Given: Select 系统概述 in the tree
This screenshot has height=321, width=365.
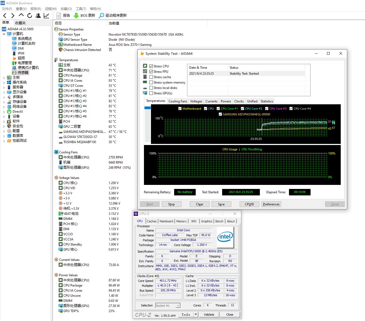Looking at the screenshot, I should (22, 39).
